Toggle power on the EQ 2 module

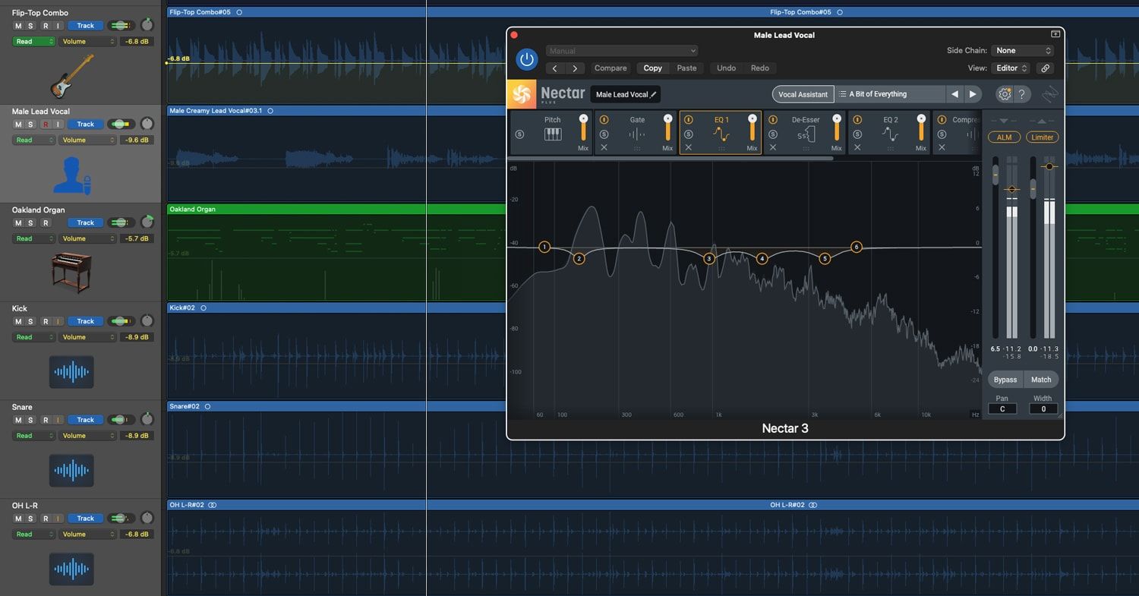(x=857, y=120)
